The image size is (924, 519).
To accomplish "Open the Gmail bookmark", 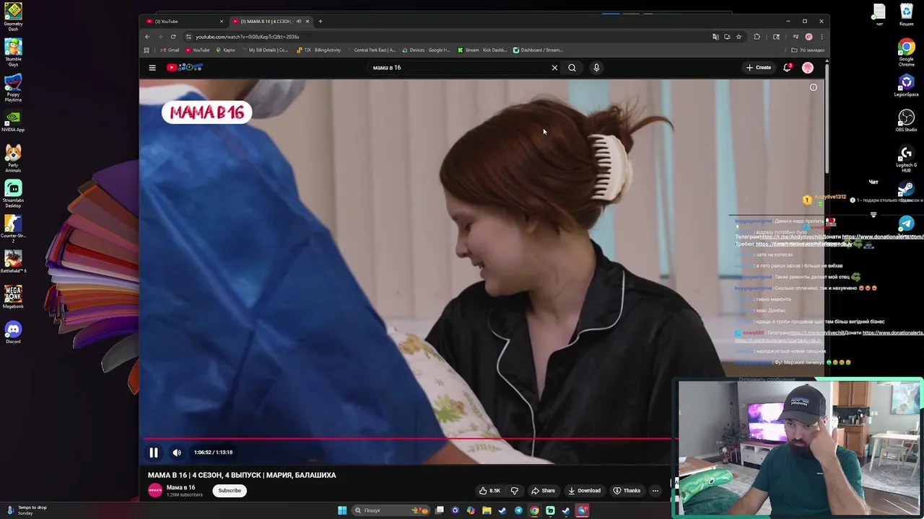I will [x=170, y=50].
